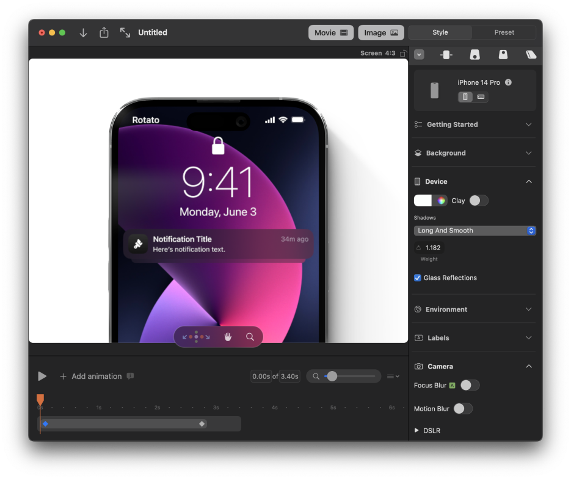Play the animation
The height and width of the screenshot is (479, 571).
pos(42,376)
